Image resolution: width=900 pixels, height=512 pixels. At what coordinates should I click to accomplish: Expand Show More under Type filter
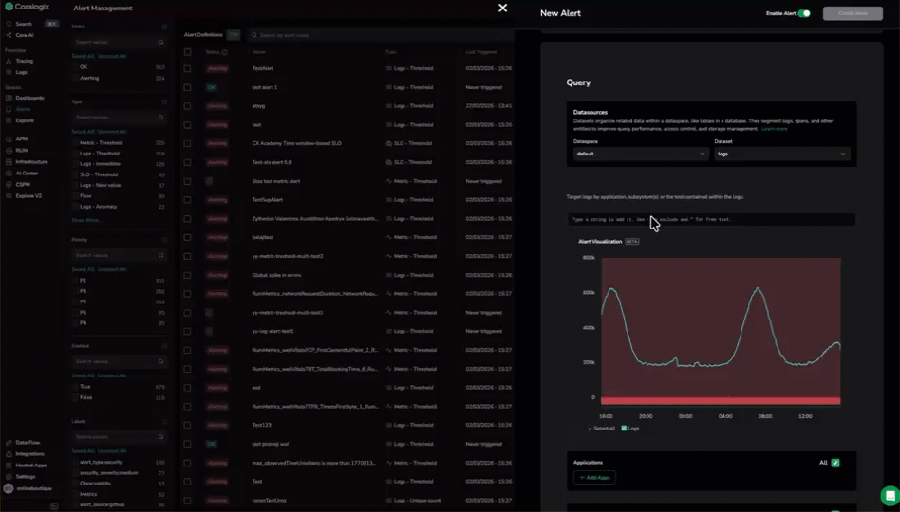point(86,220)
